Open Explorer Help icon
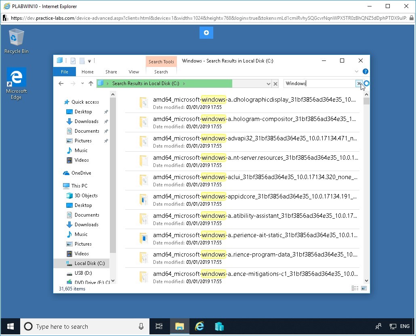This screenshot has width=416, height=336. [366, 71]
